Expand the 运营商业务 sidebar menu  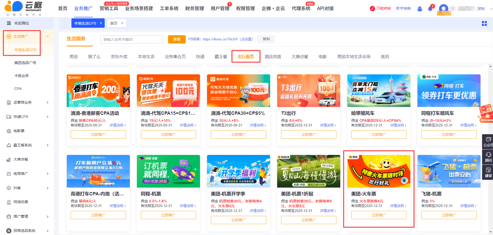(48, 102)
